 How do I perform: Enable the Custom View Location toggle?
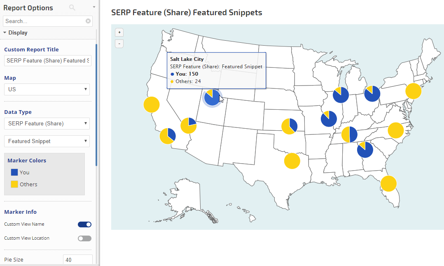[84, 238]
